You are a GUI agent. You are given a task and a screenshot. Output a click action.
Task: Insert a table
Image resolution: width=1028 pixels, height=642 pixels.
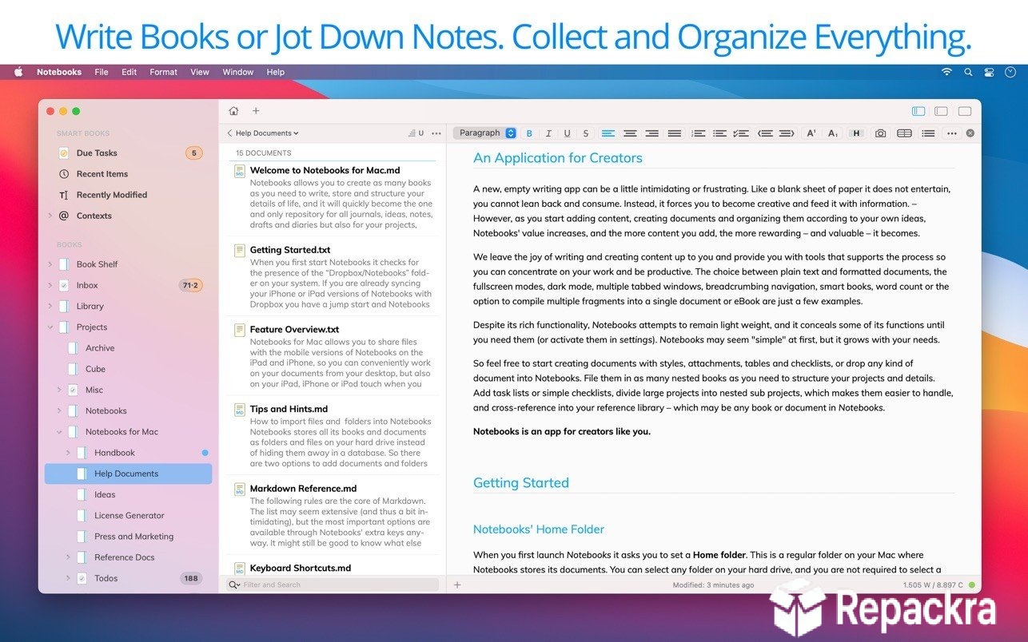click(904, 133)
